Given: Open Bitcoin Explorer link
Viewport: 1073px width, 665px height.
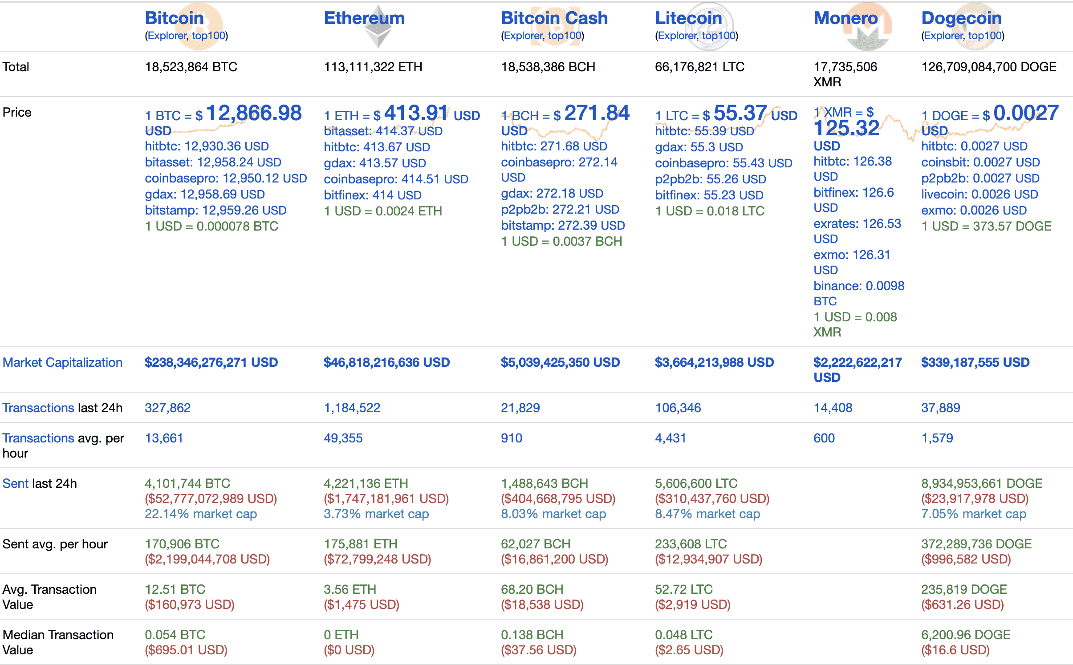Looking at the screenshot, I should tap(167, 36).
